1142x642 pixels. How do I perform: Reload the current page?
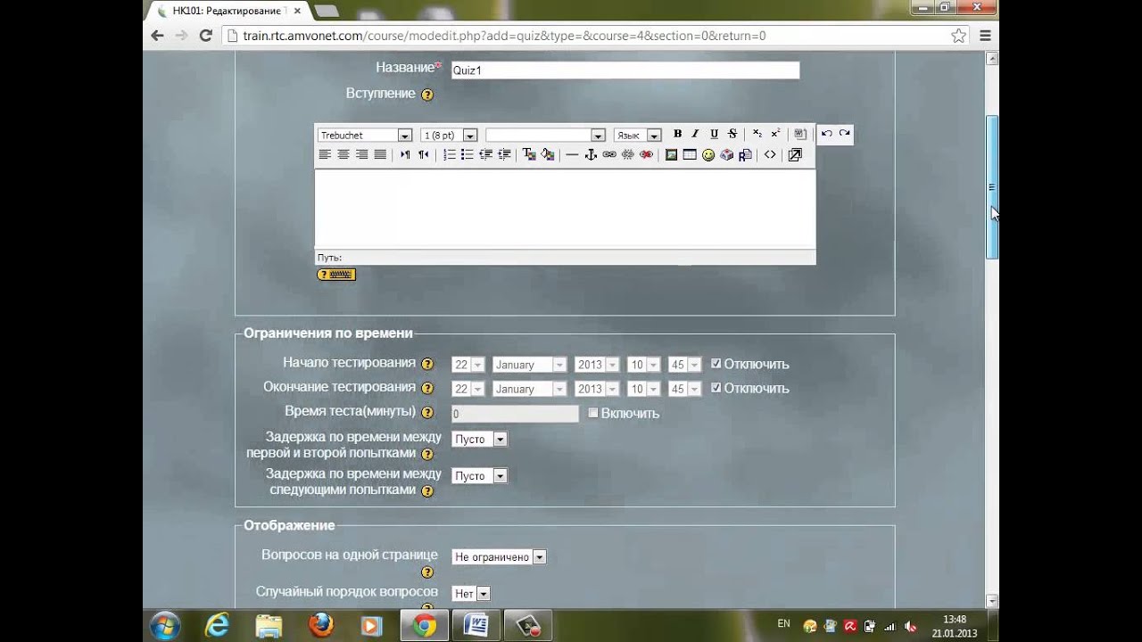[x=206, y=36]
